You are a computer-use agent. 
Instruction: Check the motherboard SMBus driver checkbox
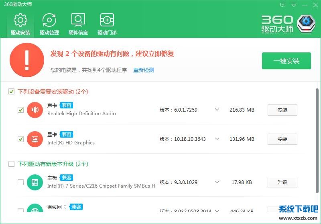[x=21, y=182]
